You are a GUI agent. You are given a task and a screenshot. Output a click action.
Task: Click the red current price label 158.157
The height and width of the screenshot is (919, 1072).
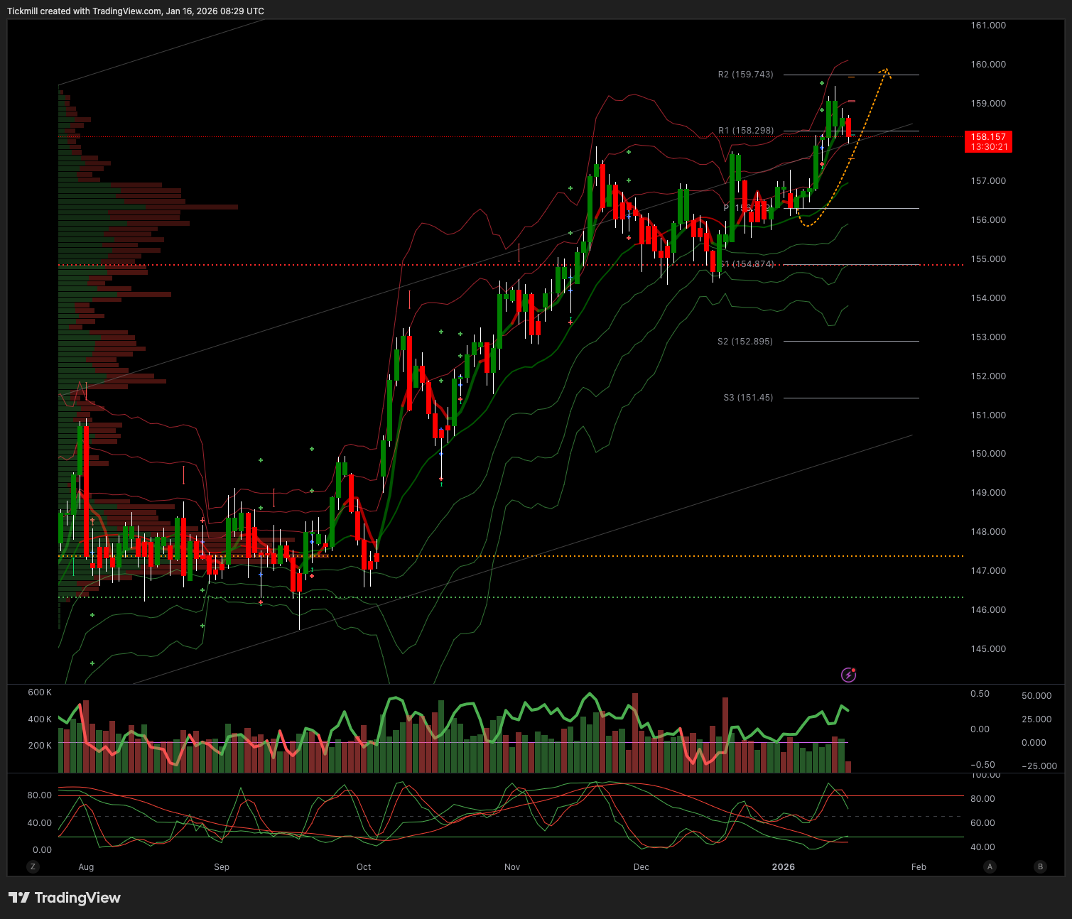tap(988, 141)
